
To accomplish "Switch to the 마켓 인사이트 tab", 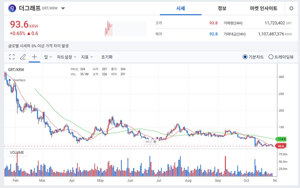I will pos(263,8).
